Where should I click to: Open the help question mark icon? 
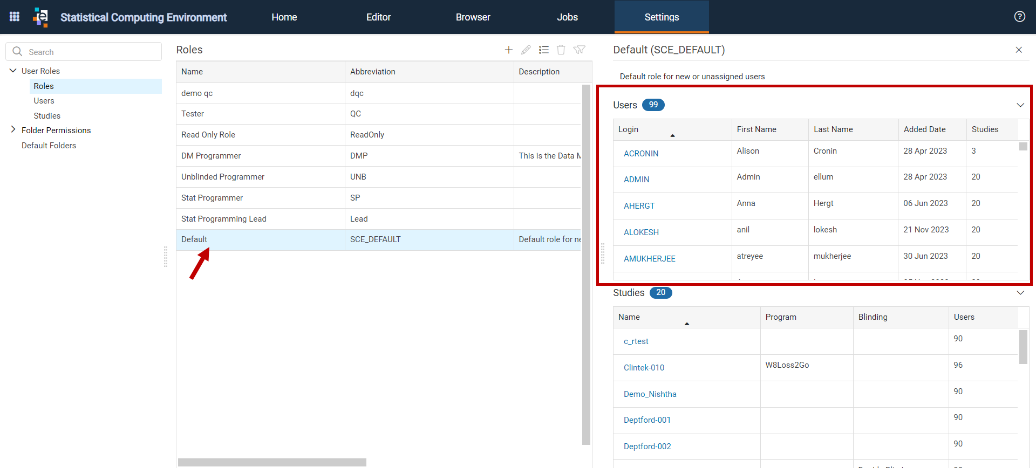[x=1020, y=17]
